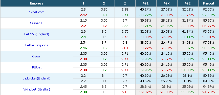Screen dimensions: 219x95
Task: Select Betfair's 96.49% payout cell
Action: coord(209,48)
